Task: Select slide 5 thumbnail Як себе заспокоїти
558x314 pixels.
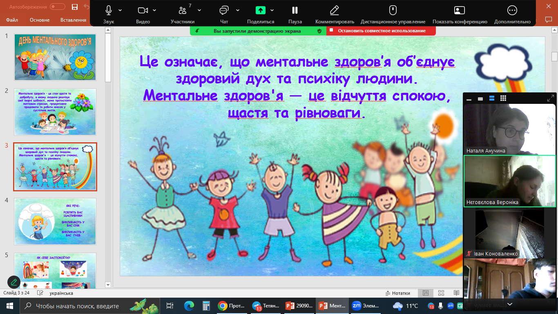Action: click(56, 271)
